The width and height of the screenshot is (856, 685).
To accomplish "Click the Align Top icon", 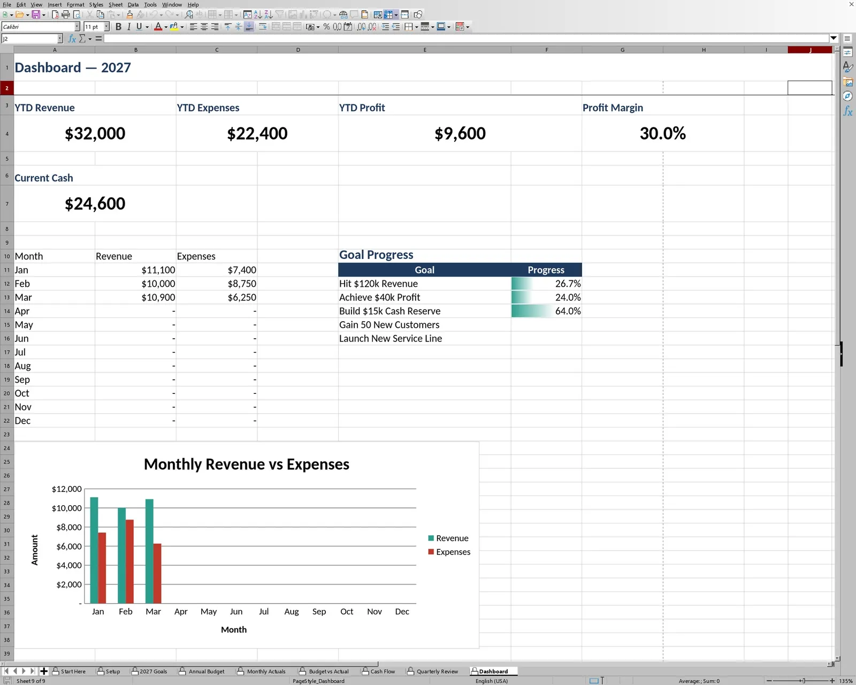I will (x=228, y=27).
